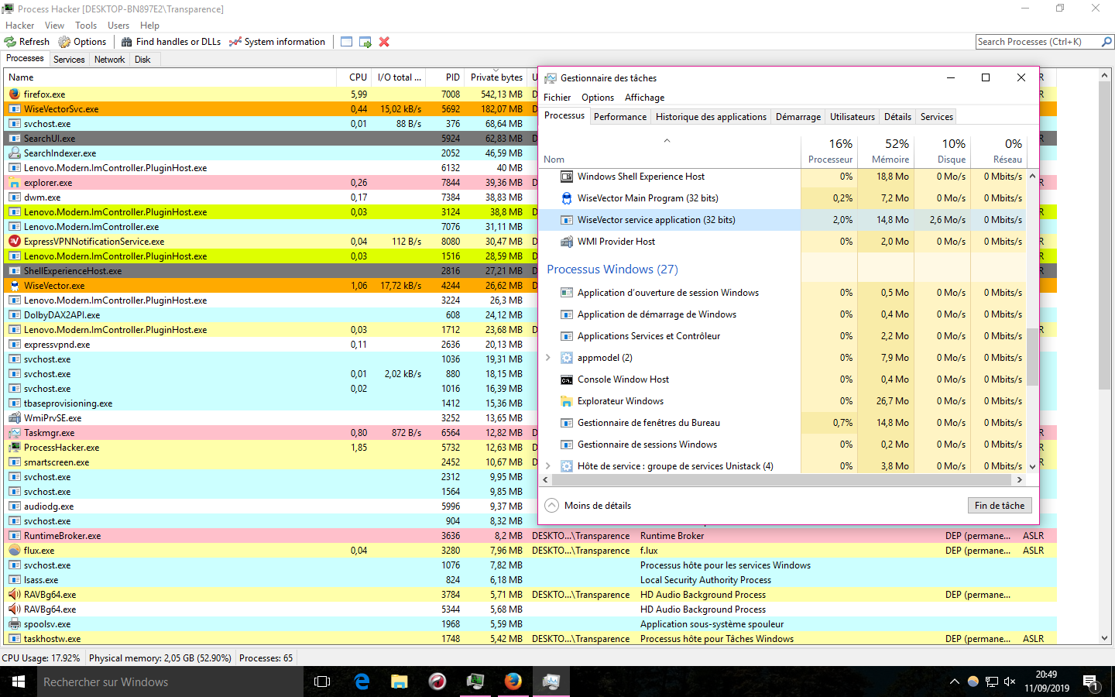Image resolution: width=1115 pixels, height=697 pixels.
Task: Click the Find window toolbar icon
Action: 346,42
